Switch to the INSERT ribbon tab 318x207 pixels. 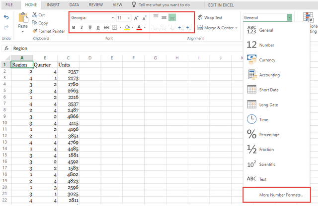tap(53, 4)
